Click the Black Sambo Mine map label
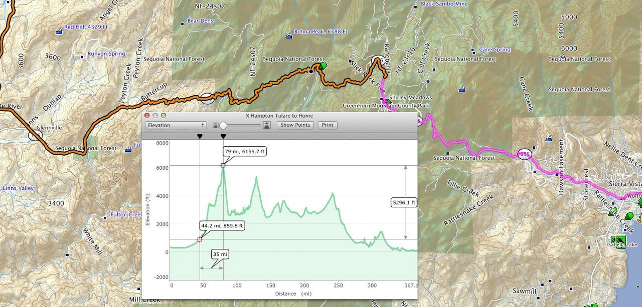 pyautogui.click(x=444, y=4)
